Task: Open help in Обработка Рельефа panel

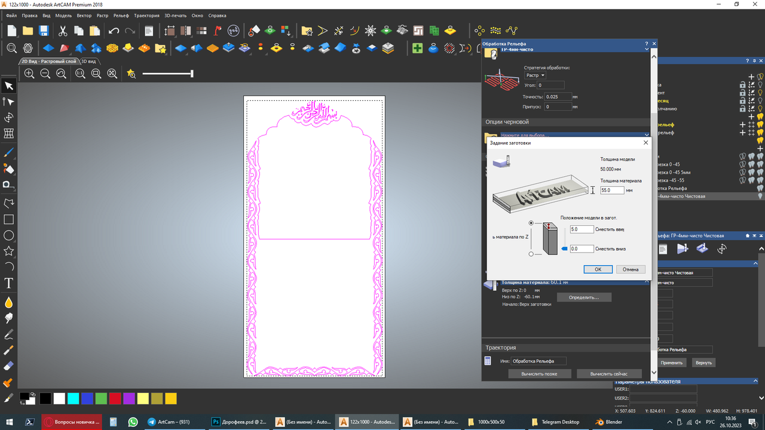Action: pos(646,44)
